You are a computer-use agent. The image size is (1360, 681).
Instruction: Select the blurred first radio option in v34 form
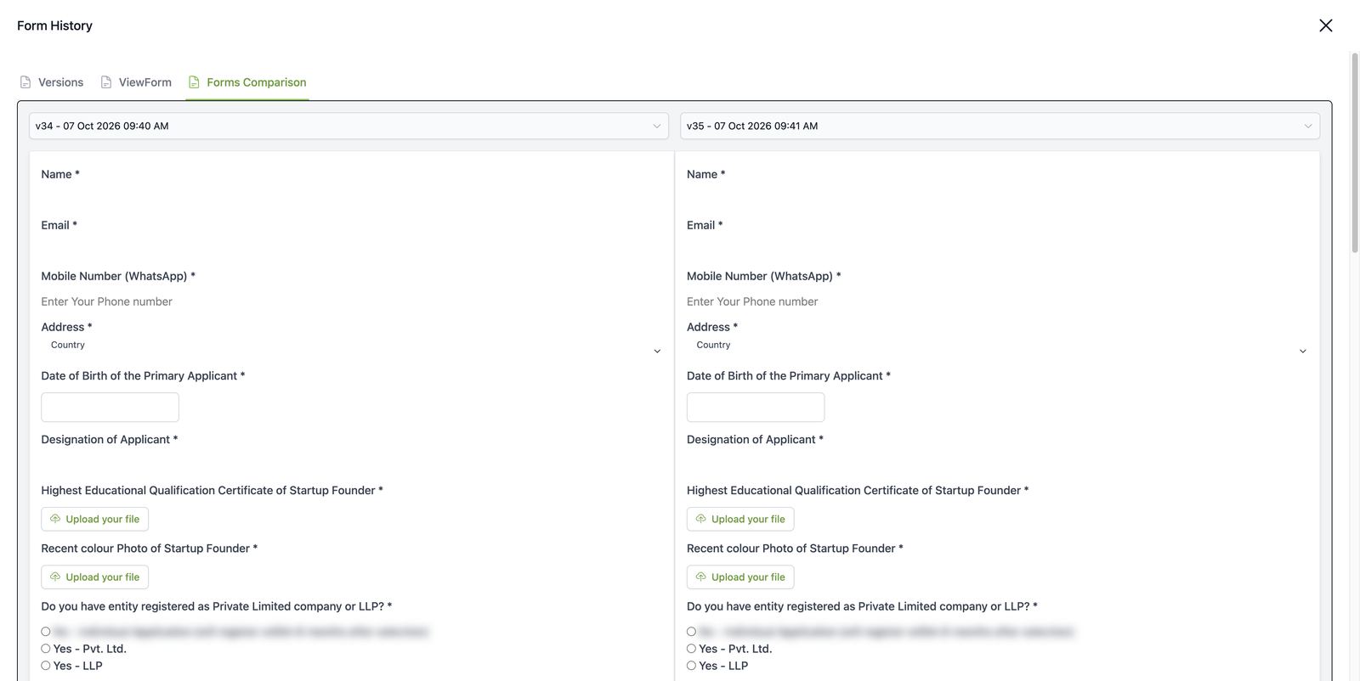click(46, 632)
